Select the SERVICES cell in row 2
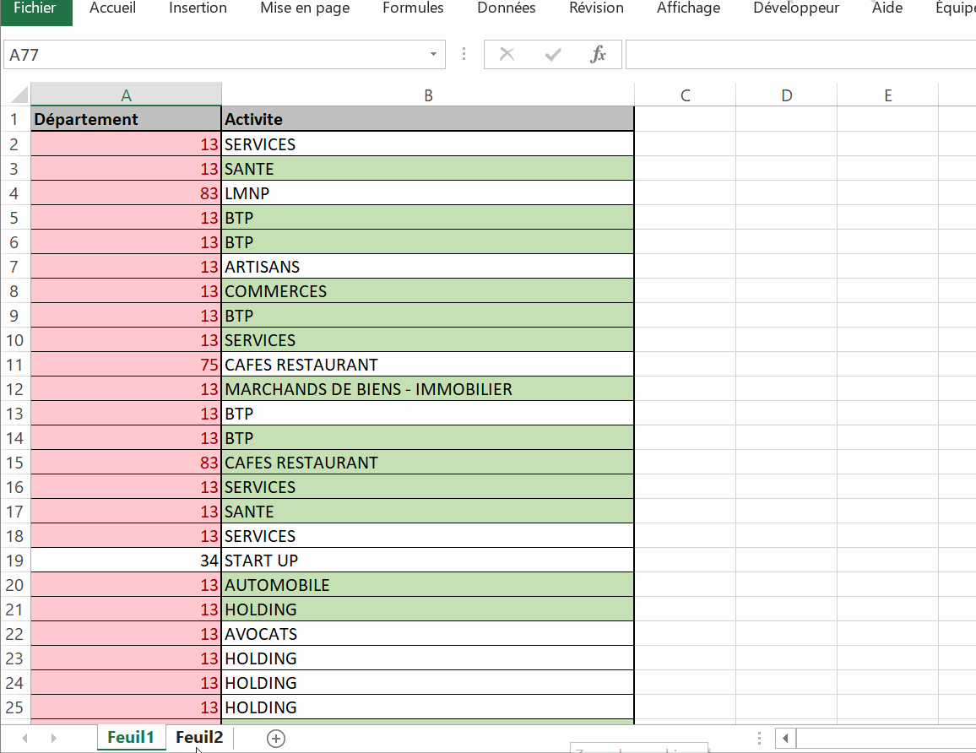 [428, 144]
